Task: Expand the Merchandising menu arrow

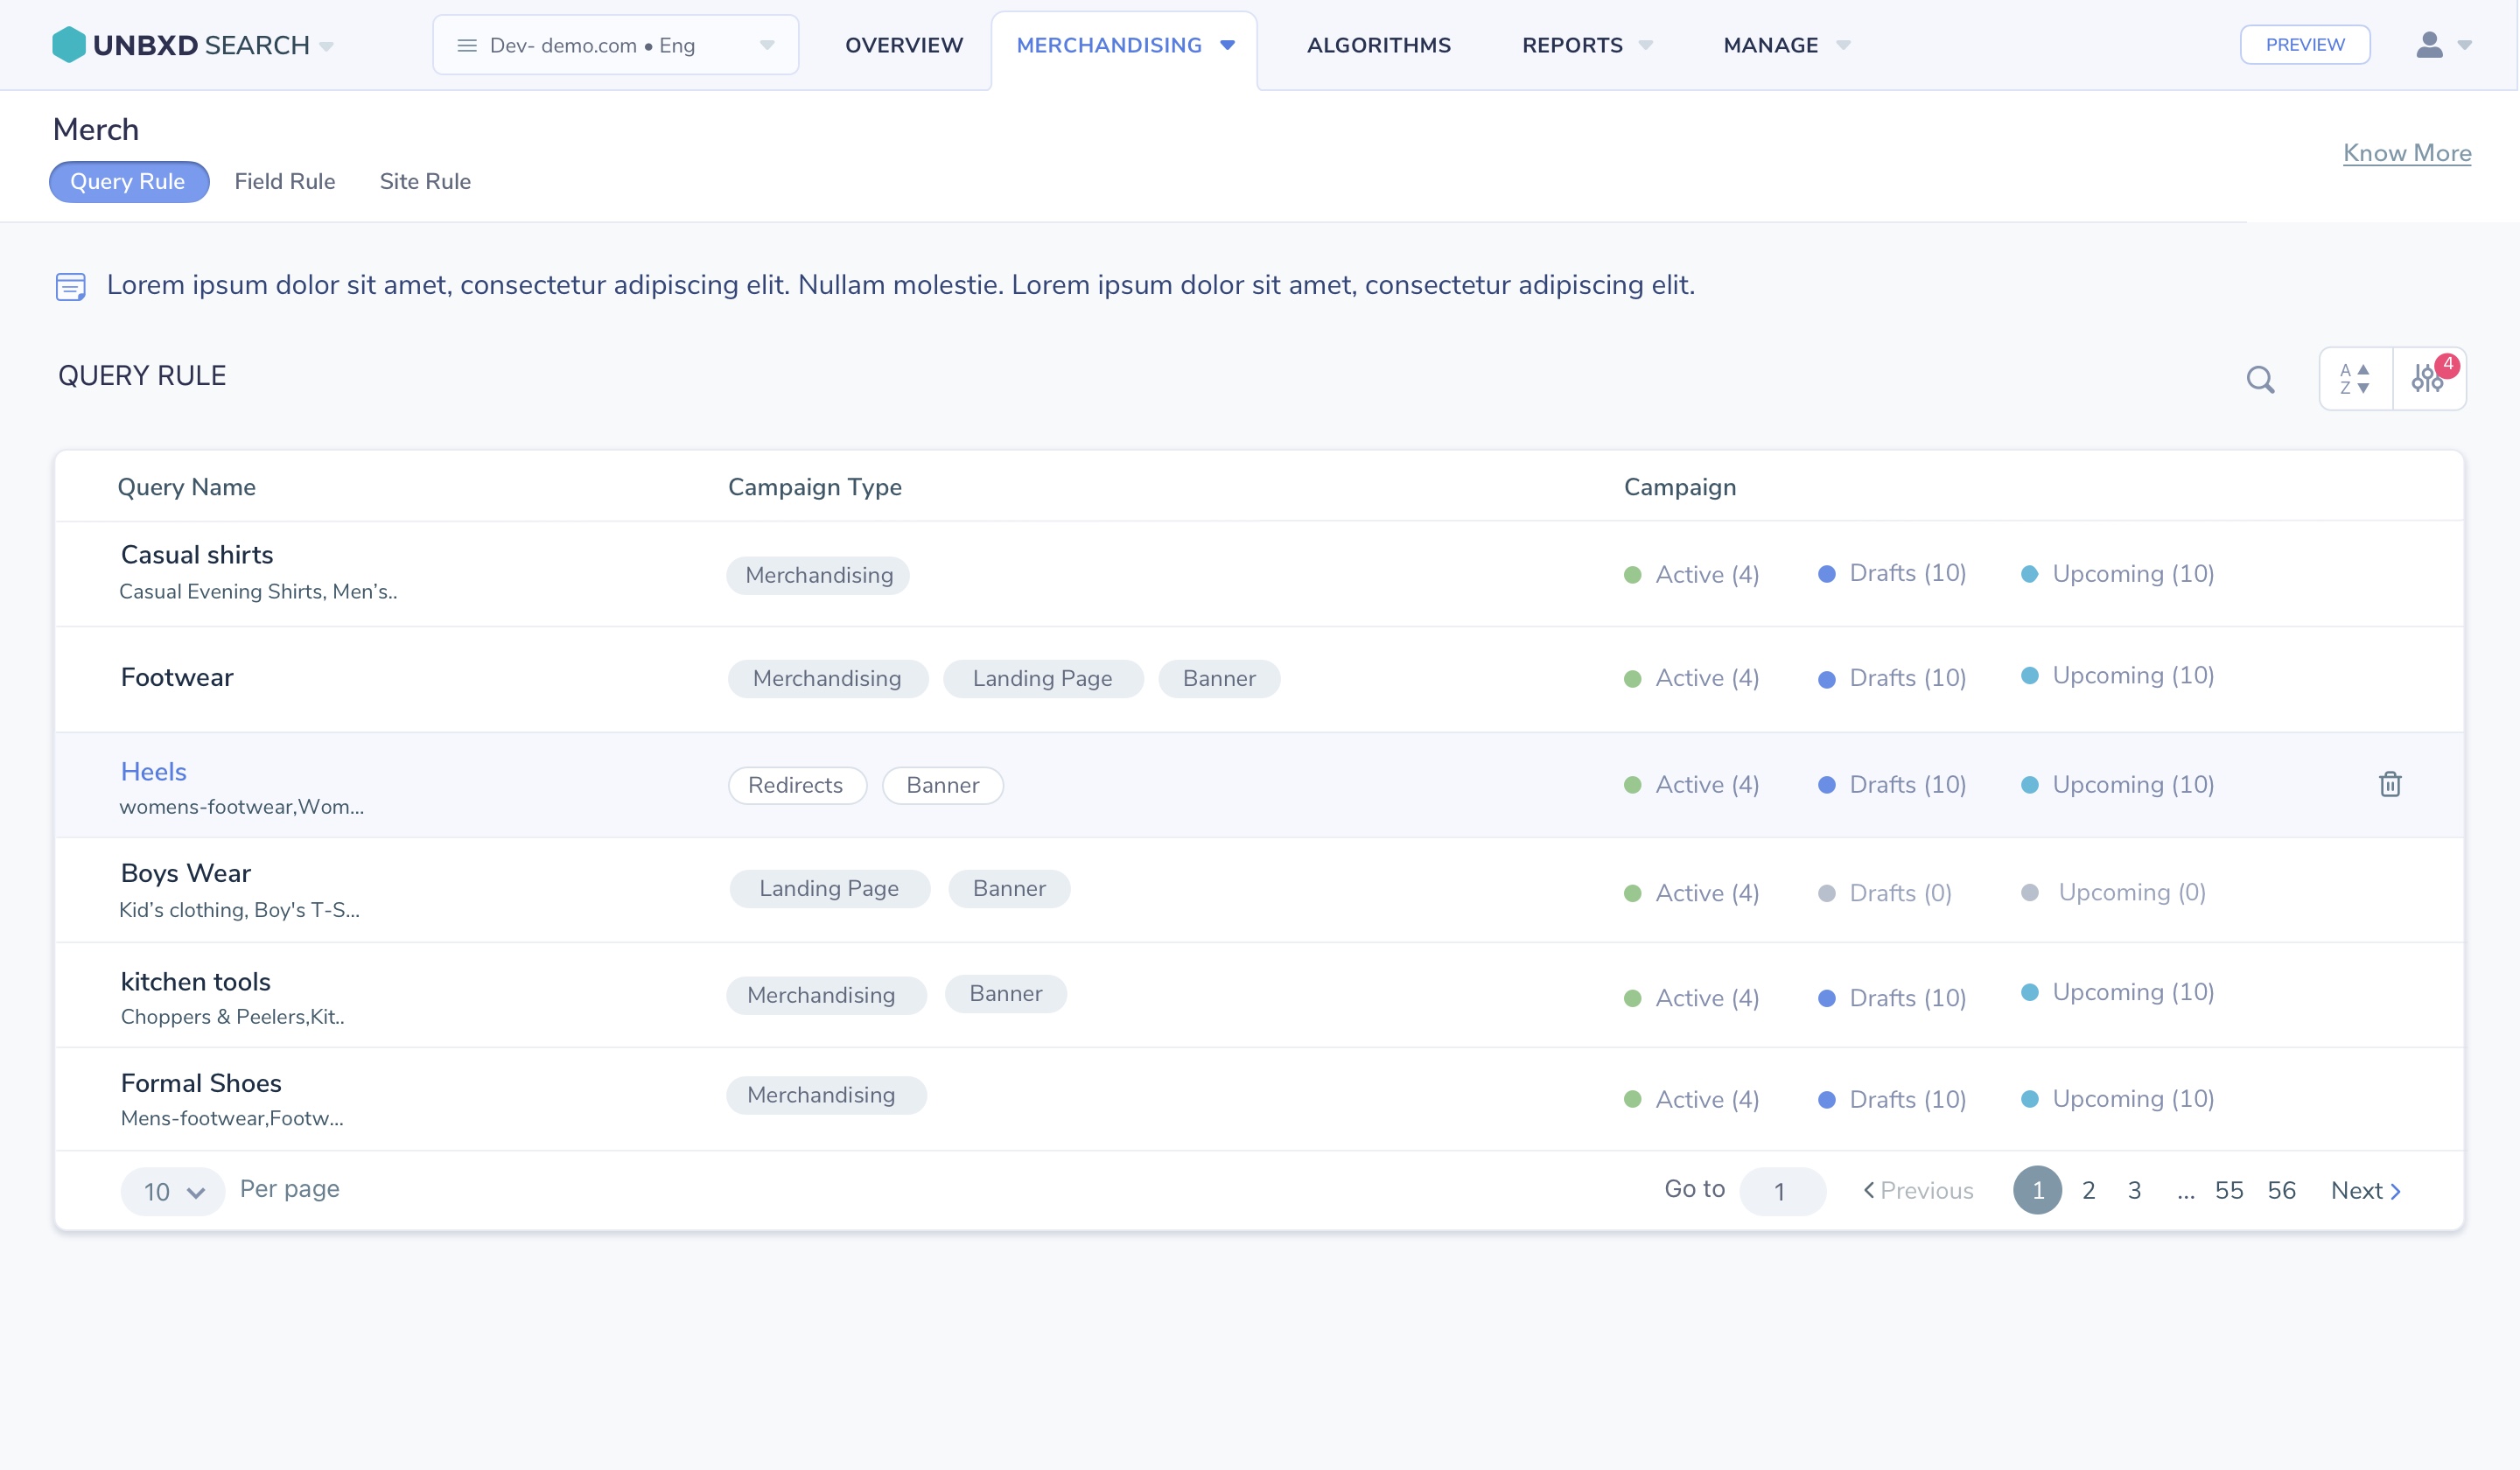Action: 1227,45
